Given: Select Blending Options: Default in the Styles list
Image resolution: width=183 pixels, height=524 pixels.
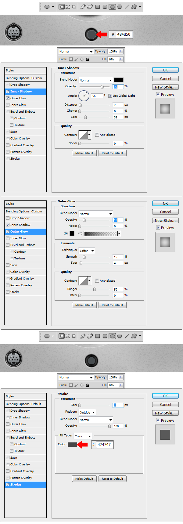Looking at the screenshot, I should (x=25, y=404).
